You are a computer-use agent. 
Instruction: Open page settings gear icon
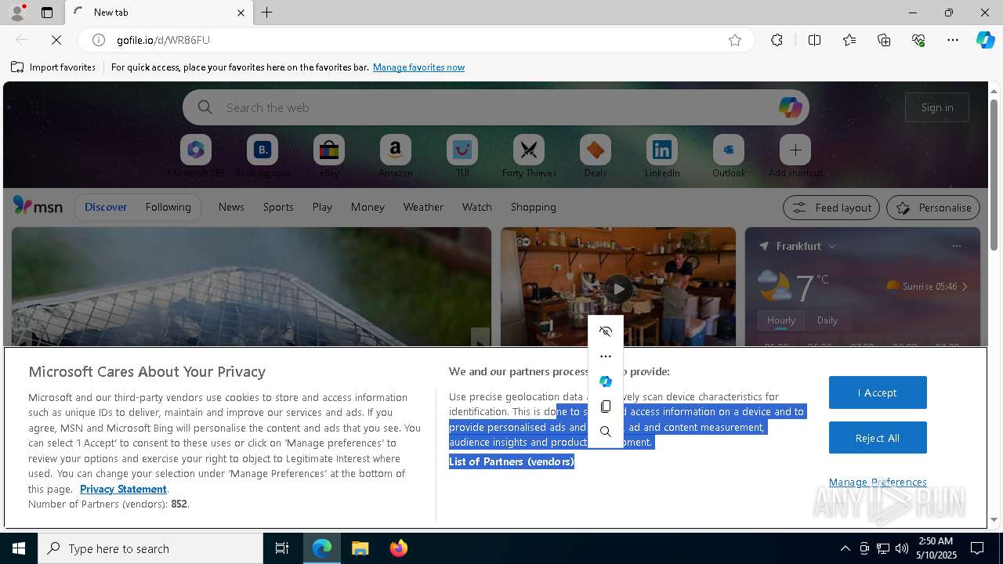883,107
